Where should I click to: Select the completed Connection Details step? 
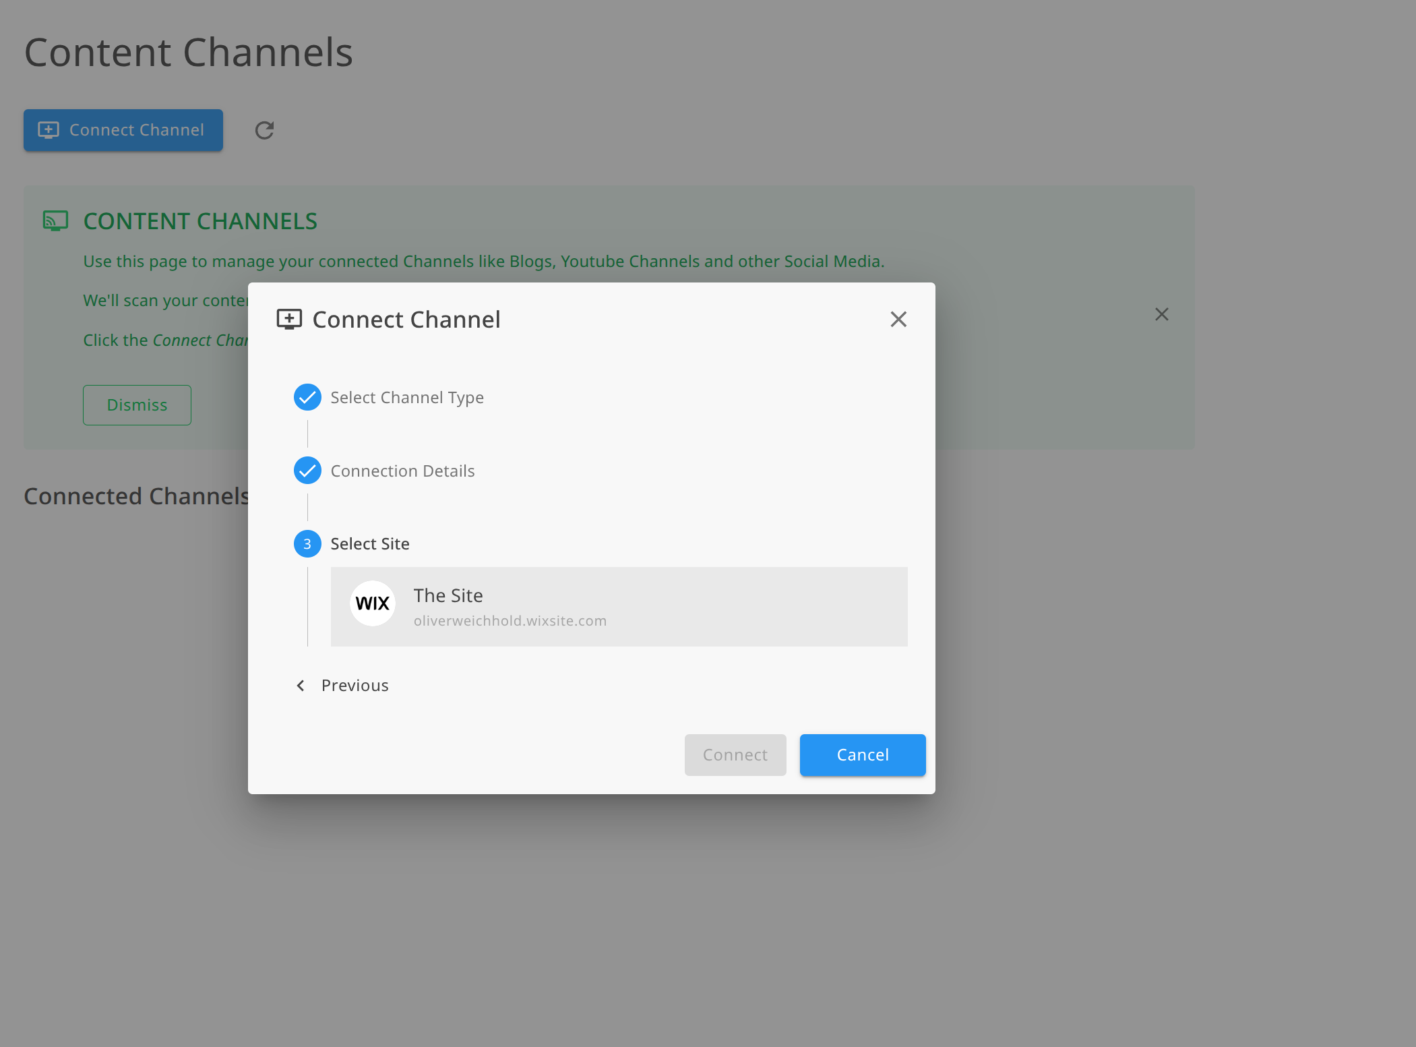point(402,471)
